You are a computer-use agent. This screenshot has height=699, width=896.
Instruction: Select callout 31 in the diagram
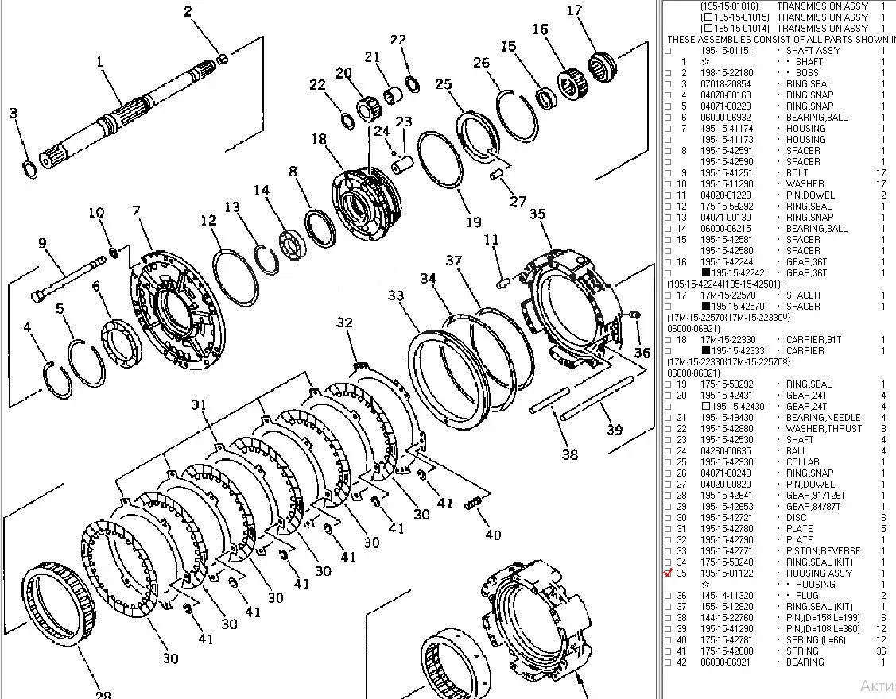[198, 405]
